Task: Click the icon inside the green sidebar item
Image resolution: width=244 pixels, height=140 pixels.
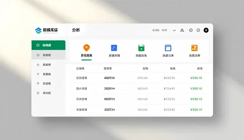Action: [x=38, y=45]
